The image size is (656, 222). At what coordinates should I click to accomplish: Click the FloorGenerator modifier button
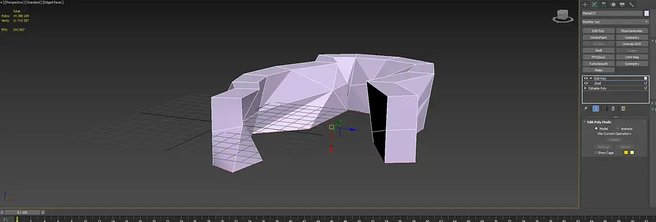pos(632,31)
